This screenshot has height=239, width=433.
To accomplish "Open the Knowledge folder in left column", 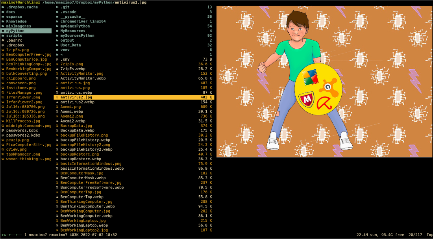I will point(16,21).
